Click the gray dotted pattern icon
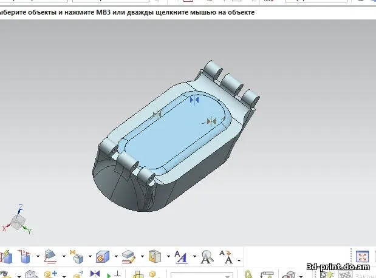 point(345,274)
